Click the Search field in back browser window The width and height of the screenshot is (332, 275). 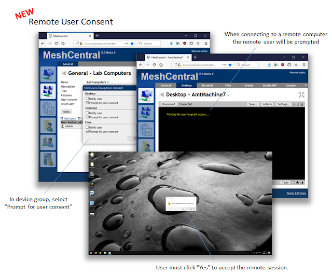click(x=149, y=44)
